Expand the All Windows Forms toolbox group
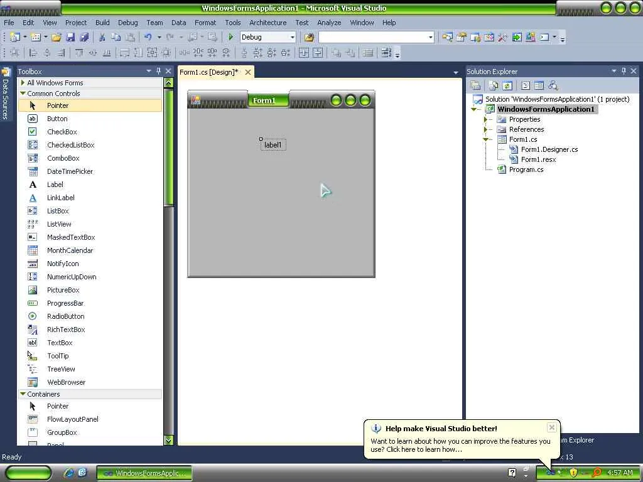The height and width of the screenshot is (482, 643). click(23, 83)
